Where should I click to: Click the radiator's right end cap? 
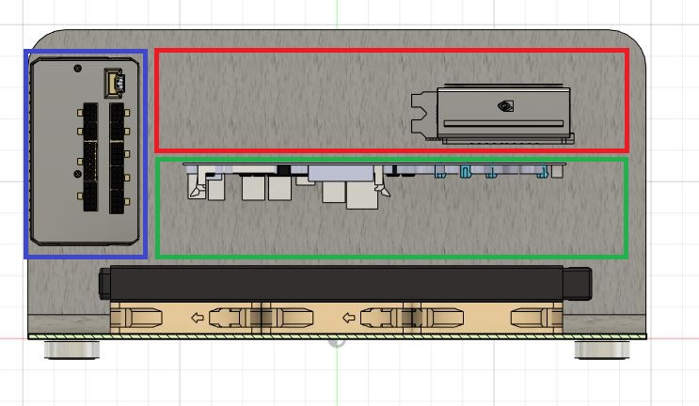578,283
